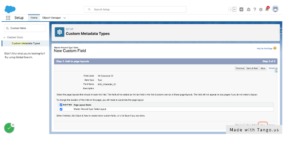
Task: Click the top Previous button
Action: (240, 68)
